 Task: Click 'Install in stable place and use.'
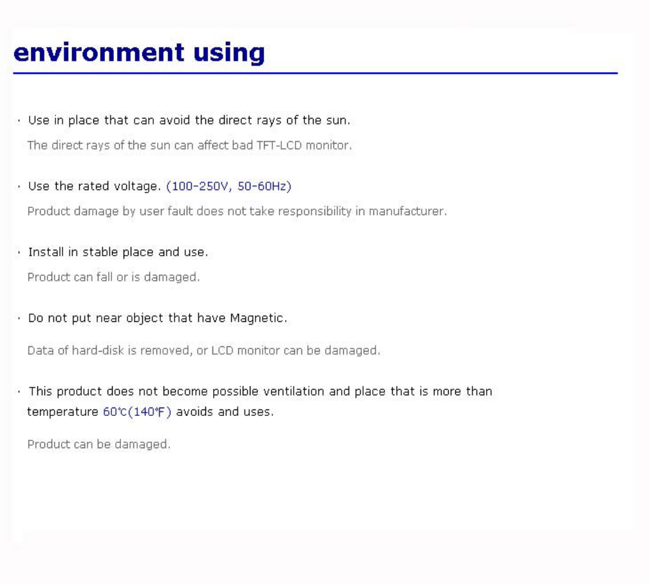point(118,252)
